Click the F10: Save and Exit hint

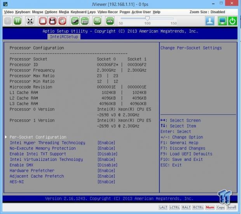coord(182,159)
